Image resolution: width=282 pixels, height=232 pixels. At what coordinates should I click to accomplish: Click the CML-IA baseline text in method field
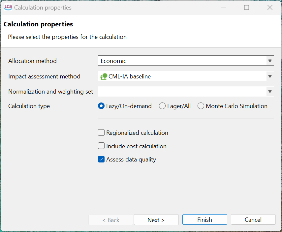(x=130, y=76)
